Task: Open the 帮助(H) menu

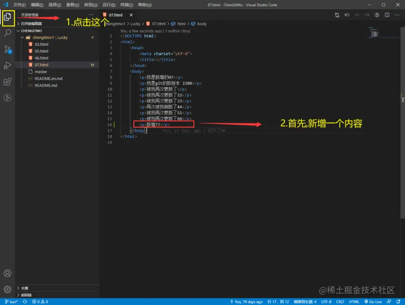Action: (145, 5)
